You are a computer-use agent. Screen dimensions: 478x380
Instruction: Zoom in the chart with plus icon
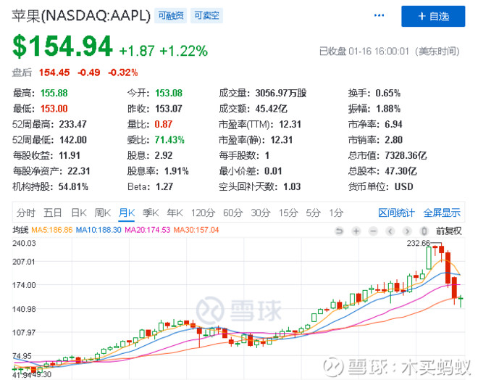click(356, 231)
